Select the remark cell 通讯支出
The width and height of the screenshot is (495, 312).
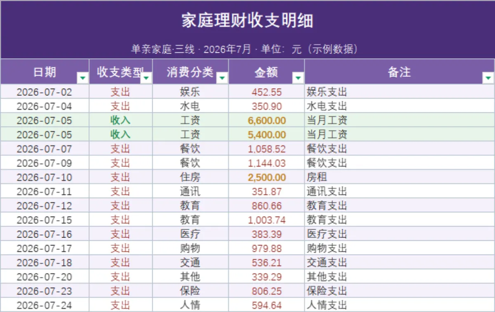pos(399,191)
